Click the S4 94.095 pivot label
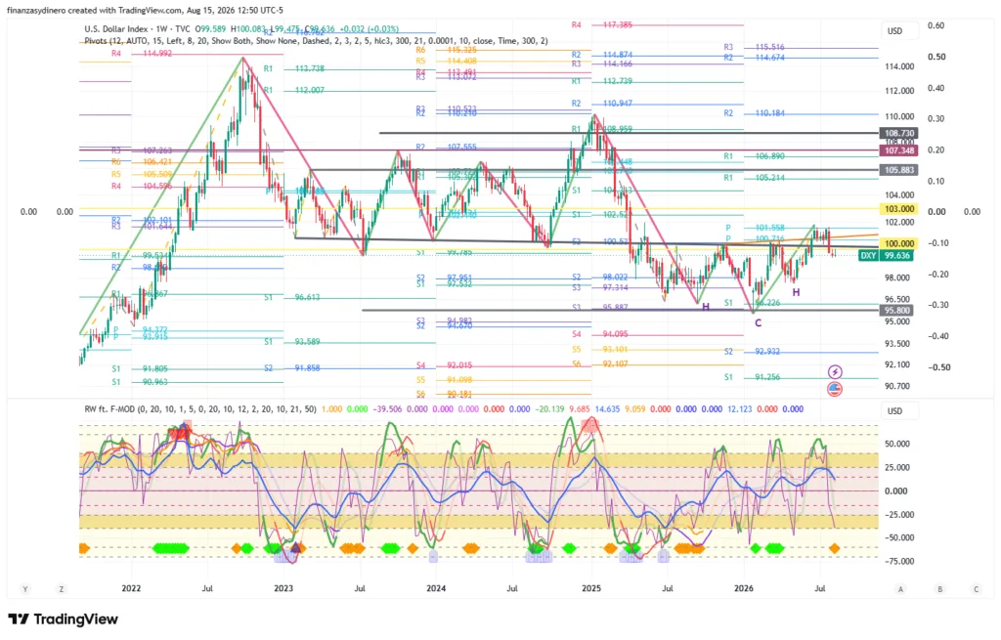Screen dimensions: 1001x640 pos(600,334)
